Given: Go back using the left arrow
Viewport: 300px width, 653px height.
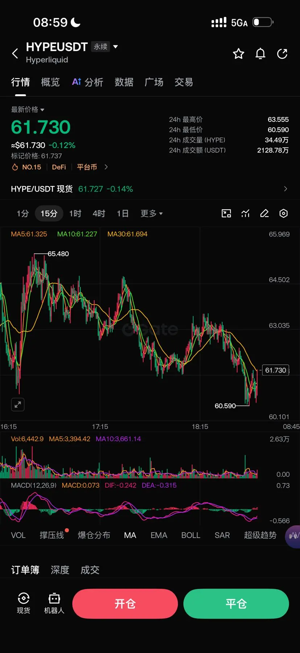Looking at the screenshot, I should point(15,53).
